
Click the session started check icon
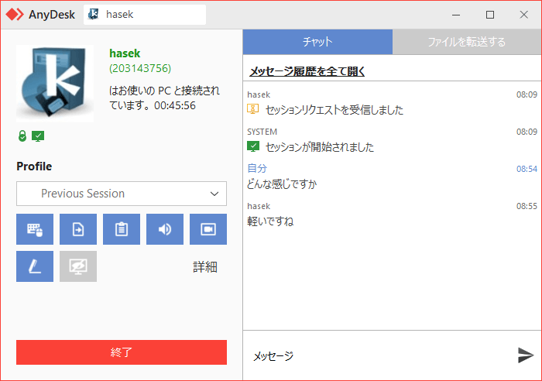point(253,146)
